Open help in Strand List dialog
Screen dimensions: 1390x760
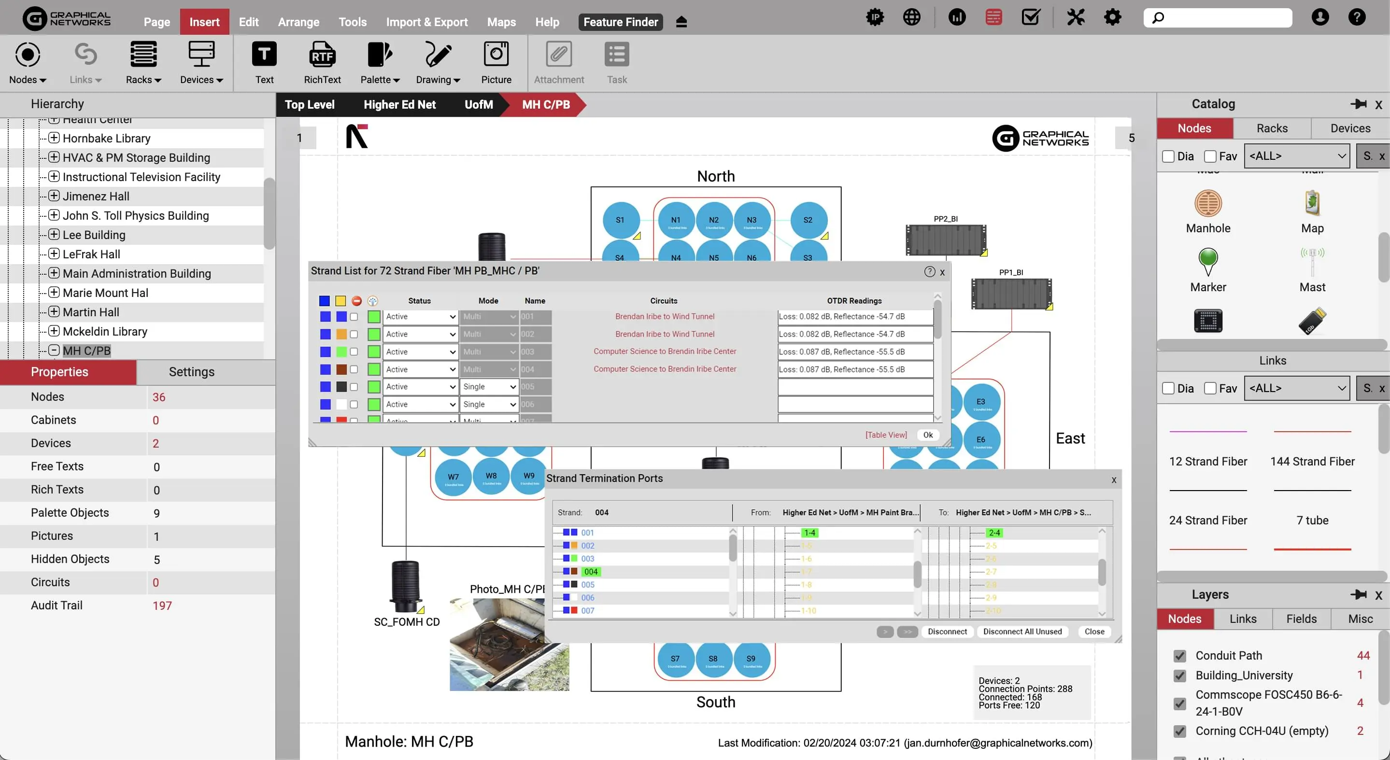tap(929, 271)
